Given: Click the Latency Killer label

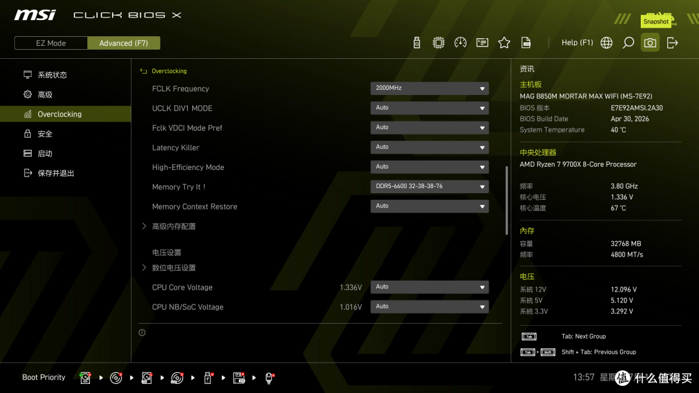Looking at the screenshot, I should point(175,147).
